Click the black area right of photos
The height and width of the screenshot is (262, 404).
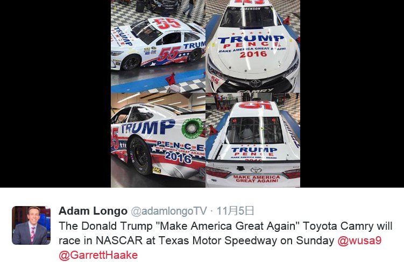pyautogui.click(x=352, y=94)
